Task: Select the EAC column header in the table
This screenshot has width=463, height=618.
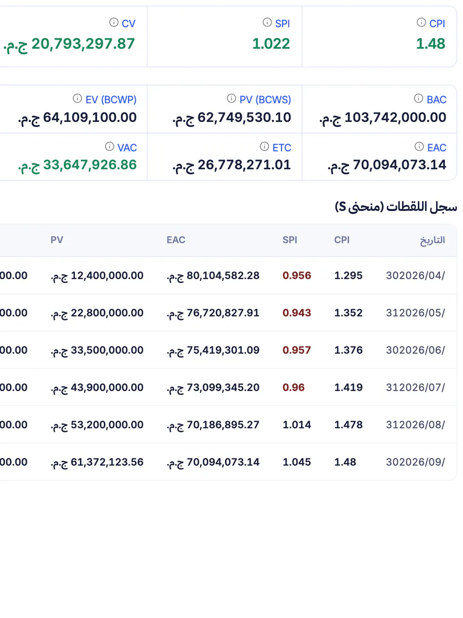Action: (176, 240)
